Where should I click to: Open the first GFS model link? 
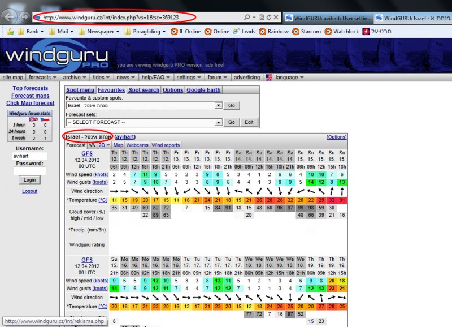[x=87, y=153]
